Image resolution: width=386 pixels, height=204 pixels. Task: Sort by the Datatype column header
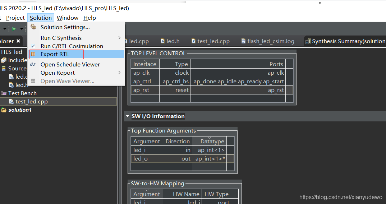(209, 141)
